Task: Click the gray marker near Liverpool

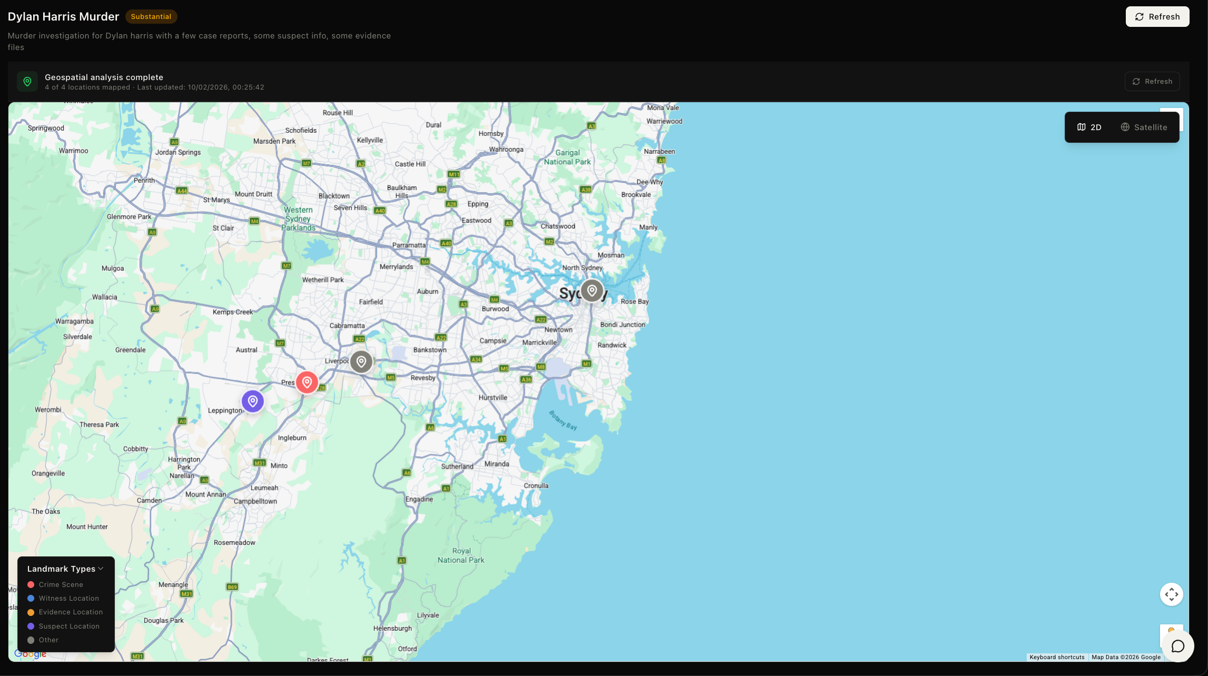Action: point(361,361)
